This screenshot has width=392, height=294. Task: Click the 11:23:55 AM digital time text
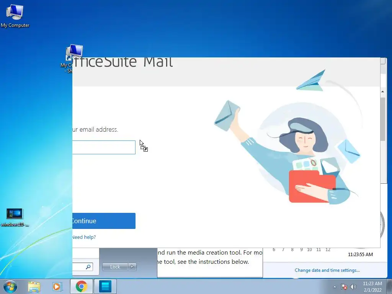click(x=360, y=254)
